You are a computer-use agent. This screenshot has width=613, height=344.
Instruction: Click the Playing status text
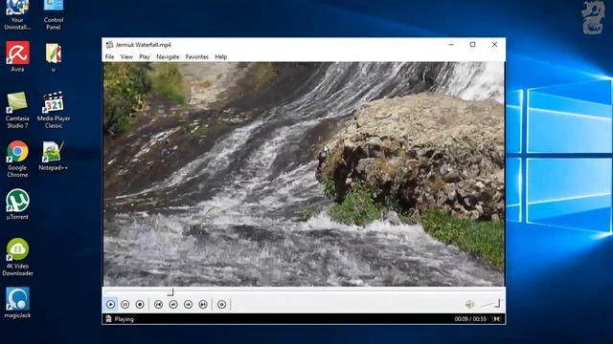[x=125, y=319]
